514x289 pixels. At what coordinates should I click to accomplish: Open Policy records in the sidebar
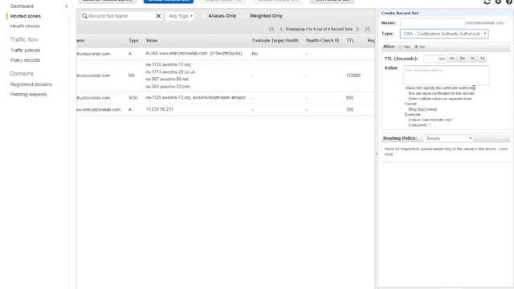25,60
